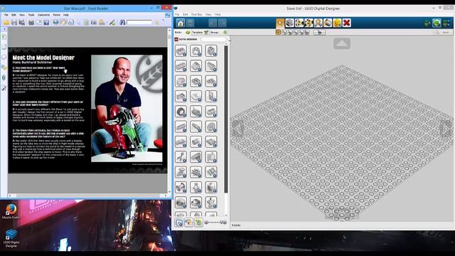Click Undo in LEGO Digital Designer toolbar
The image size is (455, 256).
[213, 23]
